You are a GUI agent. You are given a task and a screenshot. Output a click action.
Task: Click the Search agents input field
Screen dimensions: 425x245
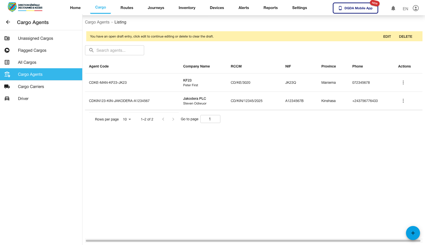117,50
